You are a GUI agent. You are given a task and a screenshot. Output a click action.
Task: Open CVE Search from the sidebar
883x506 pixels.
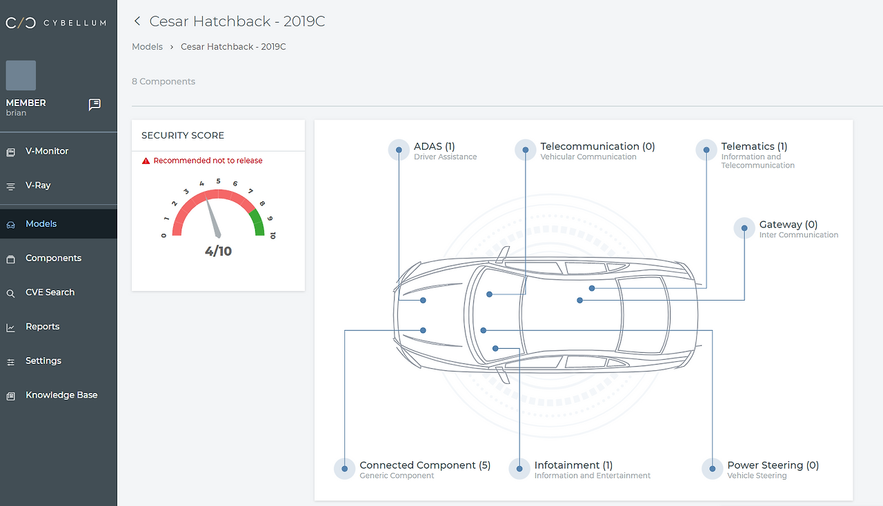click(50, 292)
